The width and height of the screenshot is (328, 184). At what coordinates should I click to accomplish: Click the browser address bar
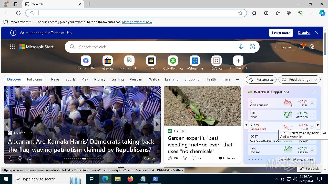click(136, 13)
